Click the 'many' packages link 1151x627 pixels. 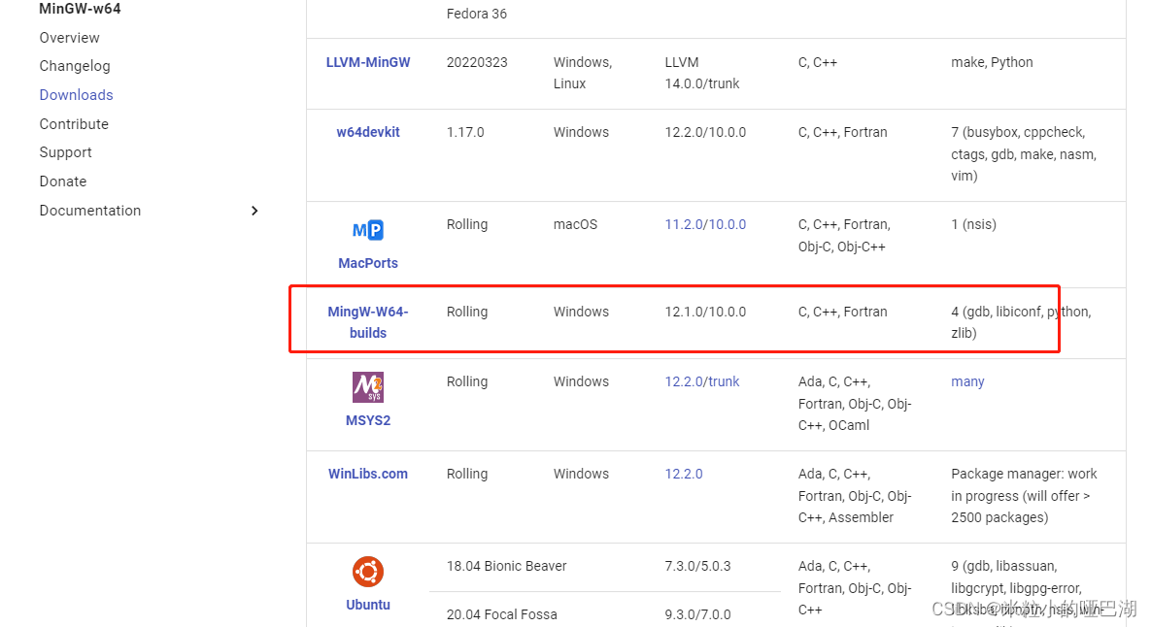(x=967, y=381)
